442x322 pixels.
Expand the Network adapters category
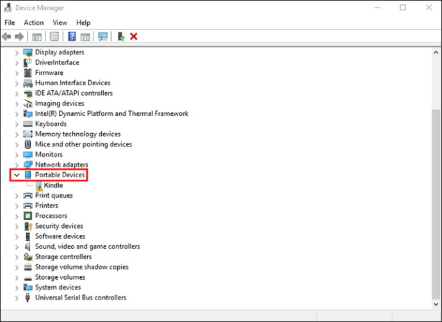coord(17,165)
